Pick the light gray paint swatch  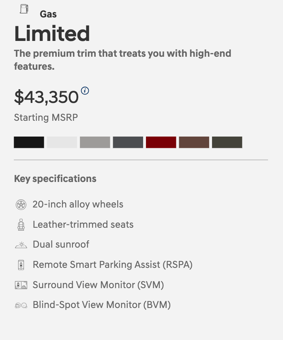pyautogui.click(x=94, y=142)
